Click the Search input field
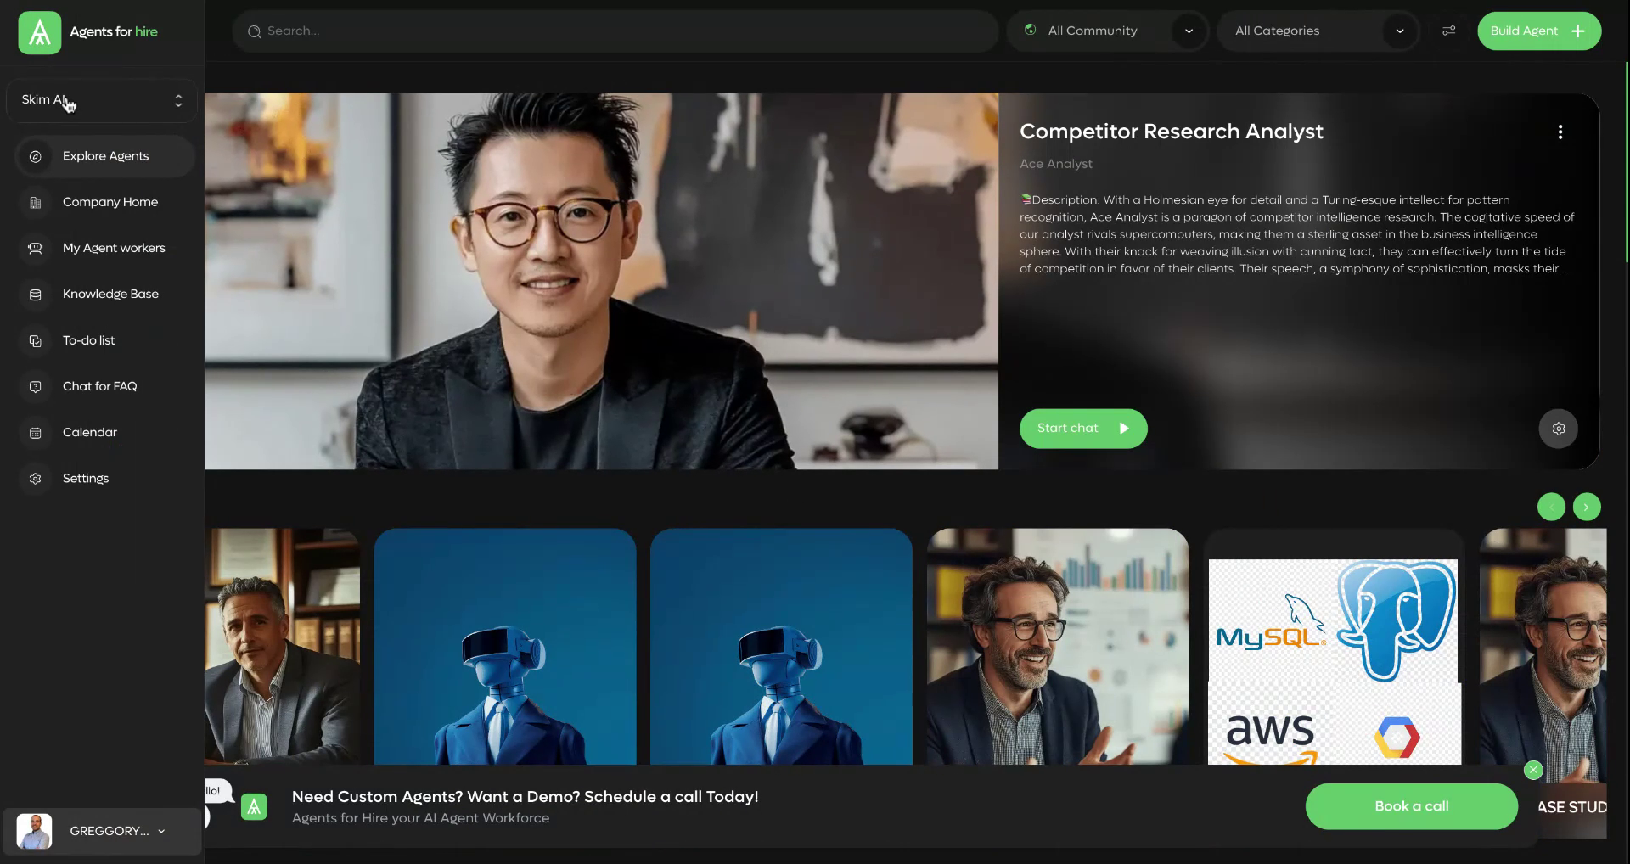Screen dimensions: 1630x864 click(615, 31)
